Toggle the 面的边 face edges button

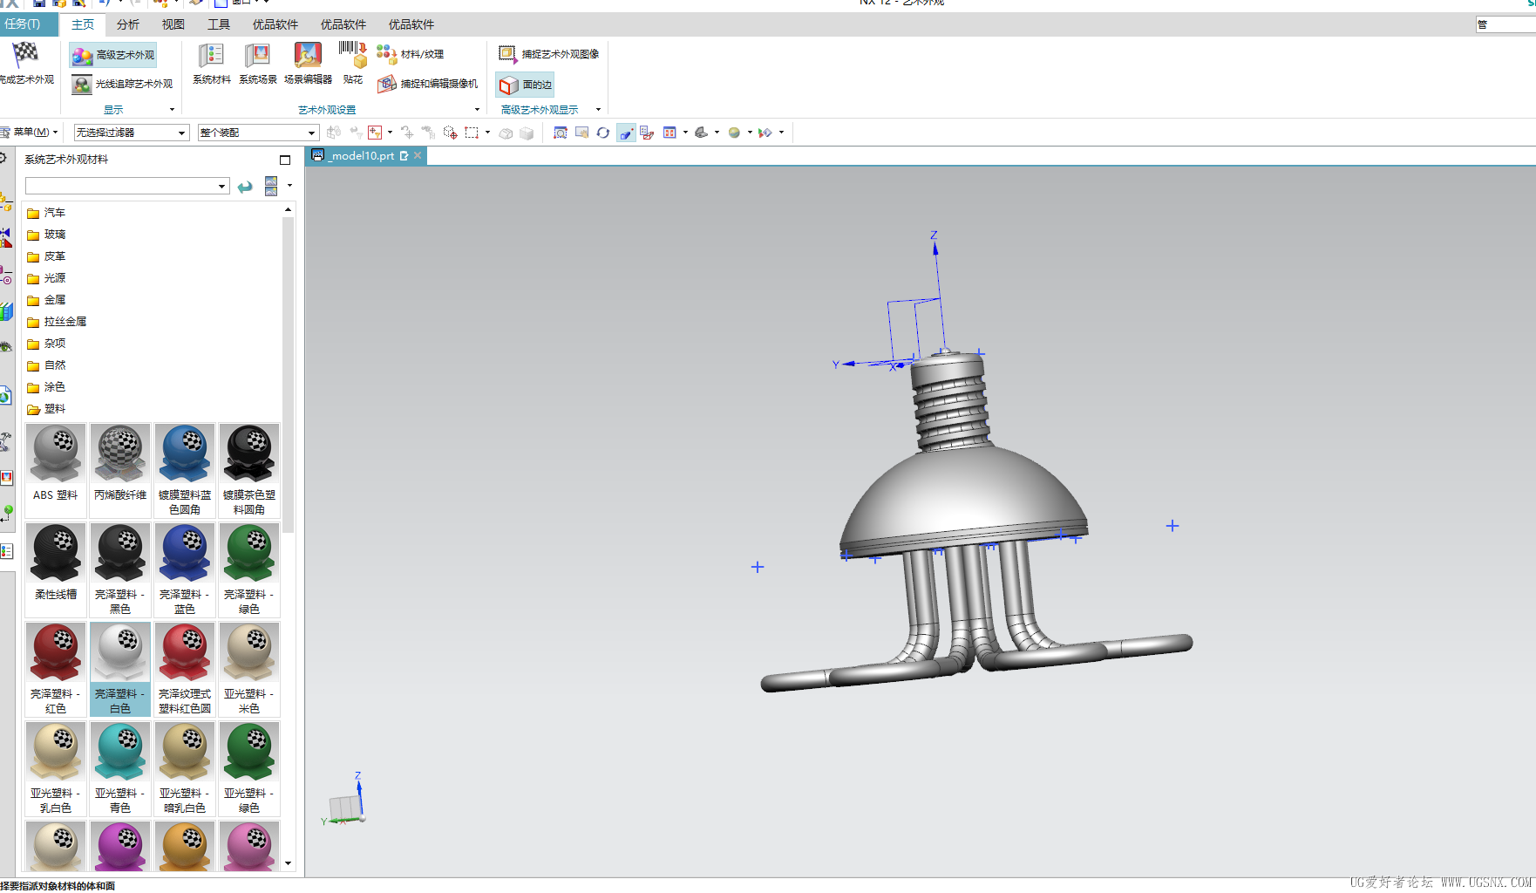click(526, 85)
